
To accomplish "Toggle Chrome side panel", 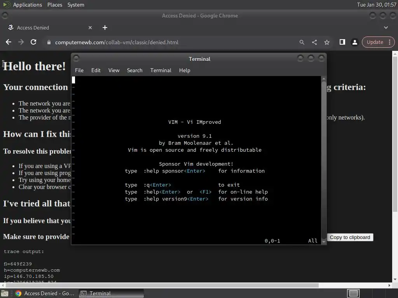I will [x=342, y=42].
